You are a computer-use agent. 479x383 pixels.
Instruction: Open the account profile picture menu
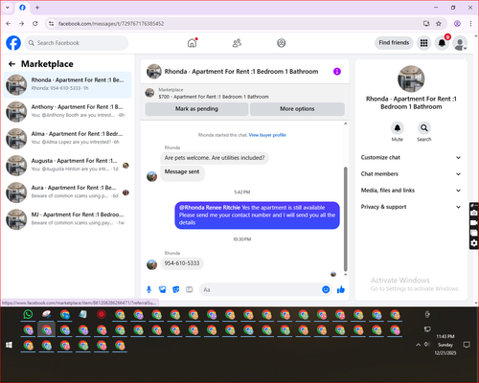pos(460,43)
